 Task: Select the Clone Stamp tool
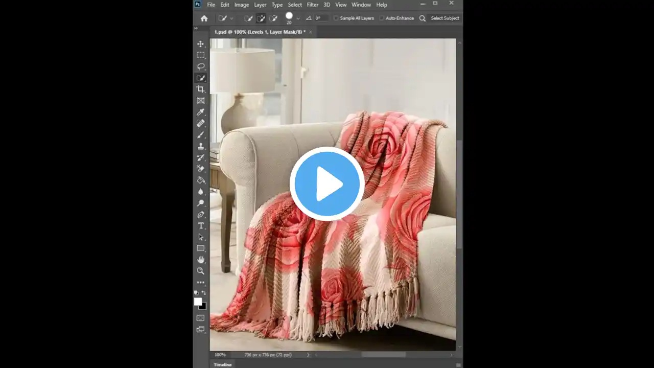[x=201, y=146]
